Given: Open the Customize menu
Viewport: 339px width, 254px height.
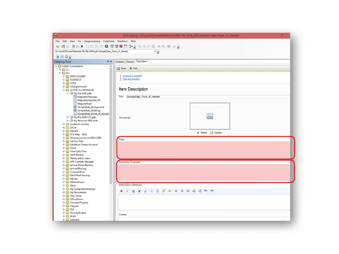Looking at the screenshot, I should (109, 41).
